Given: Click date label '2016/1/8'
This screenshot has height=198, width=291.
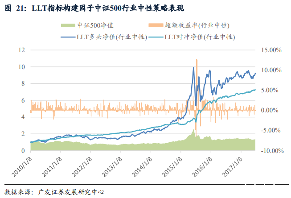Looking at the screenshot, I should point(202,168).
